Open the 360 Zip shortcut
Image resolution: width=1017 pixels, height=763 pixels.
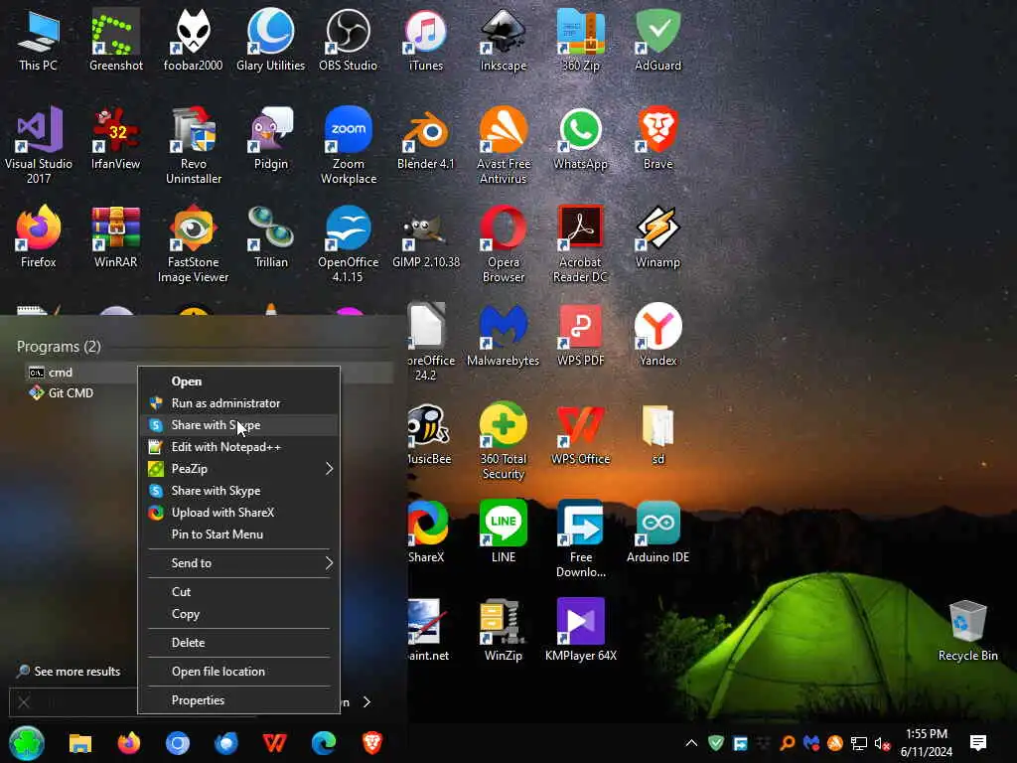(x=580, y=40)
